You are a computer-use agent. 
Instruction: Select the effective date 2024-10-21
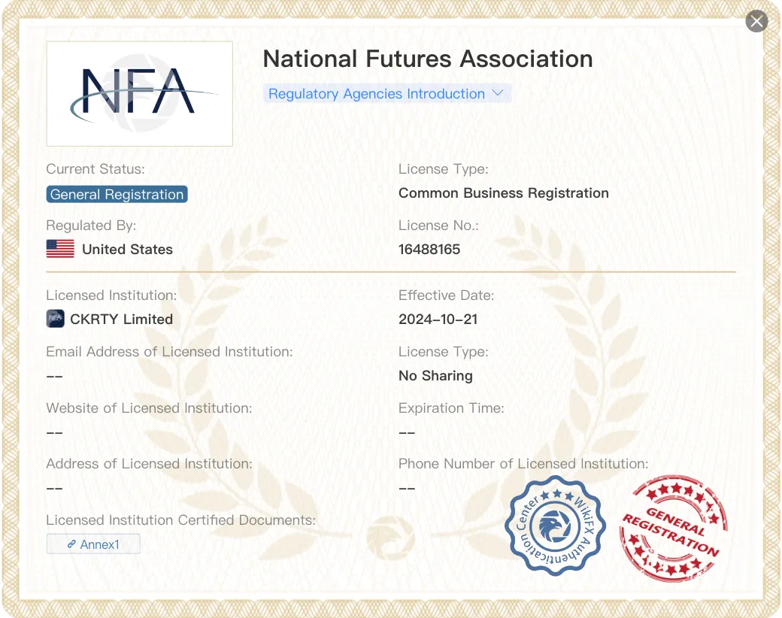point(438,320)
